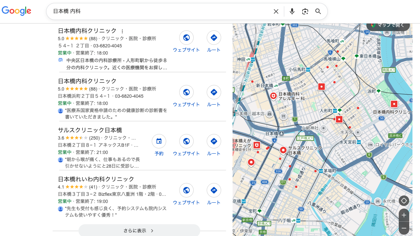Zoom in on the map
This screenshot has height=236, width=420.
404,215
